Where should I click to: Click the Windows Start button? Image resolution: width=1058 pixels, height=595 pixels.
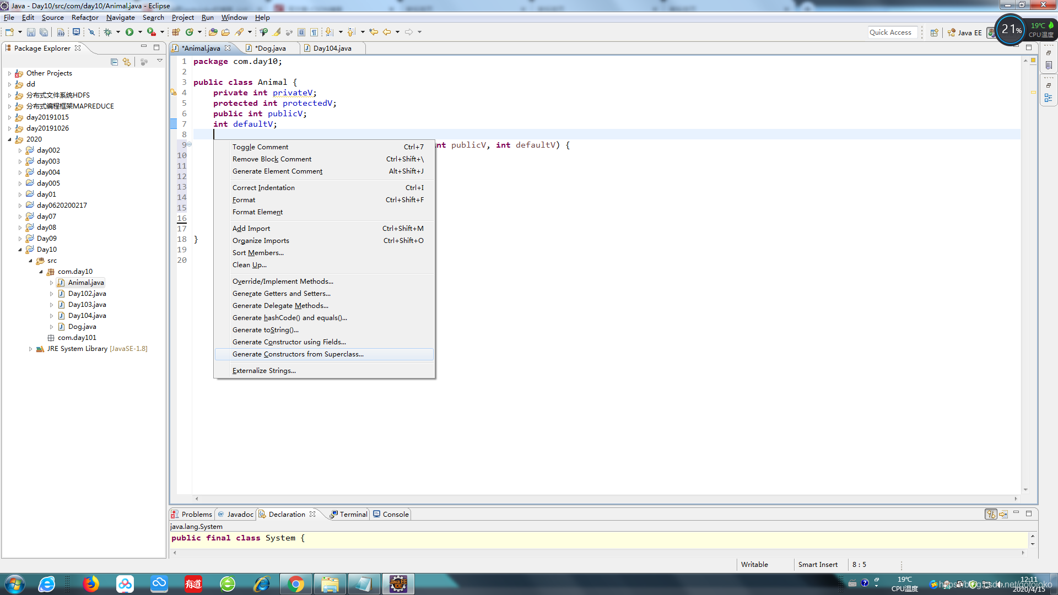(15, 584)
